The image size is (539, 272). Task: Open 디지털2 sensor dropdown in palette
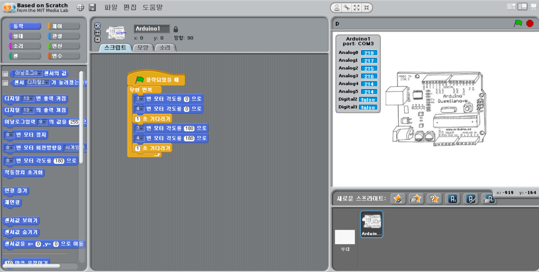(38, 82)
